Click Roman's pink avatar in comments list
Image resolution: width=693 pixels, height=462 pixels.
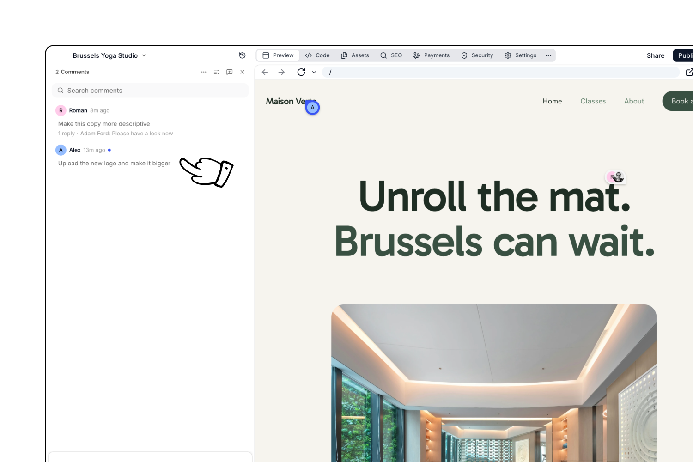click(x=61, y=110)
